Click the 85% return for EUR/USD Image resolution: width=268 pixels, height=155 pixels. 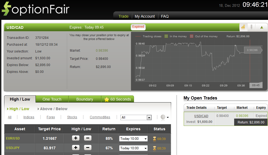109,138
